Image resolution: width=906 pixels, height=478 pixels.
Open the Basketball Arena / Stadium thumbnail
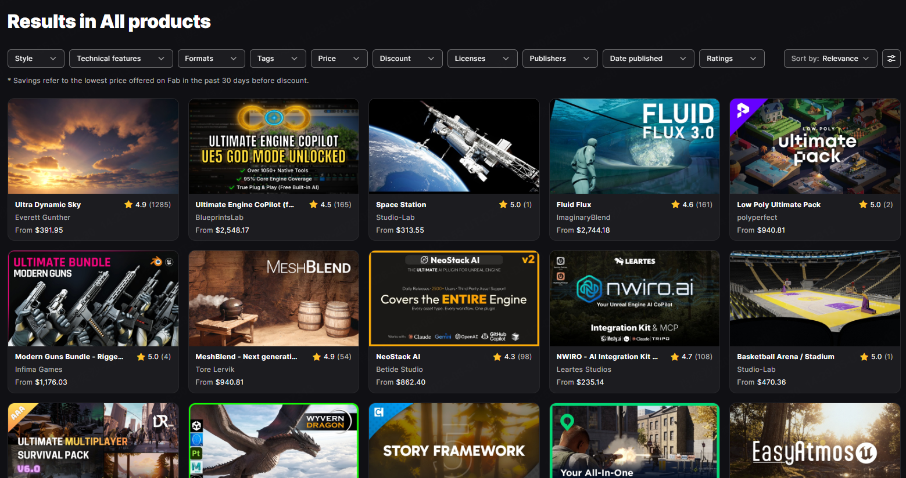pyautogui.click(x=815, y=298)
